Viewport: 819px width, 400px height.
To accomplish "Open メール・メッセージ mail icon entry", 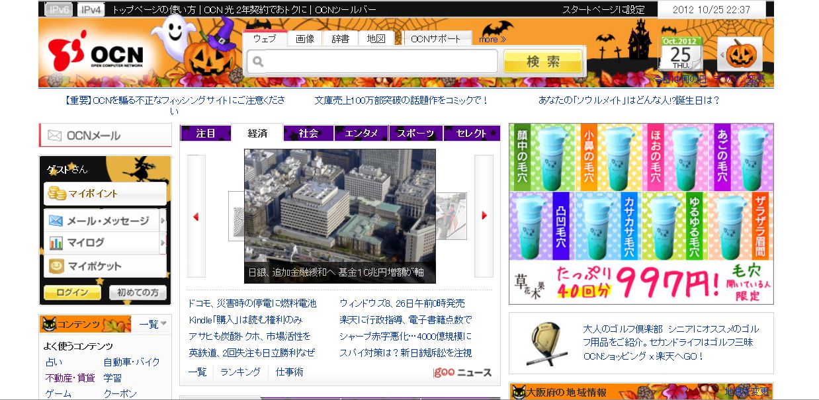I will (102, 221).
